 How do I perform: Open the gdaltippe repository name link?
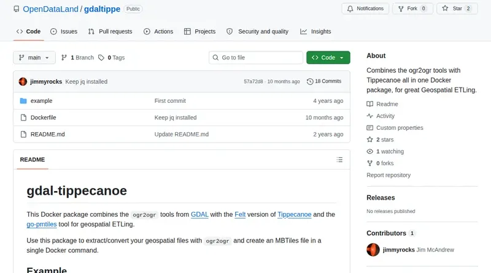tap(102, 9)
